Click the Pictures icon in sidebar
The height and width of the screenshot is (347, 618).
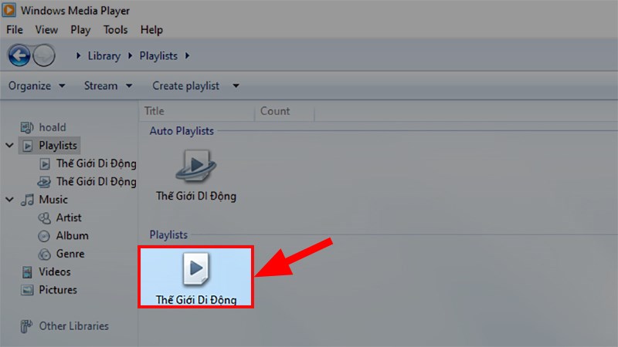[x=27, y=290]
